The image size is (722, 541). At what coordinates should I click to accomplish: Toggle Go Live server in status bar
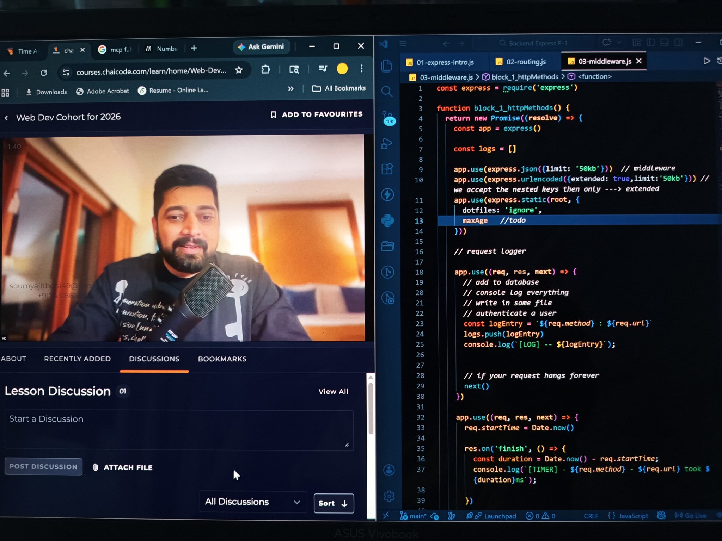tap(691, 516)
